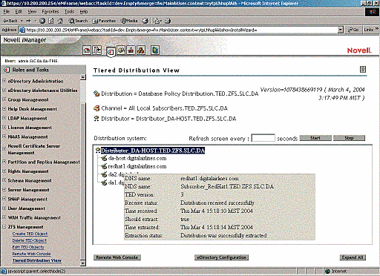This screenshot has width=380, height=276.
Task: Click the sidebar scroll down arrow
Action: (83, 263)
